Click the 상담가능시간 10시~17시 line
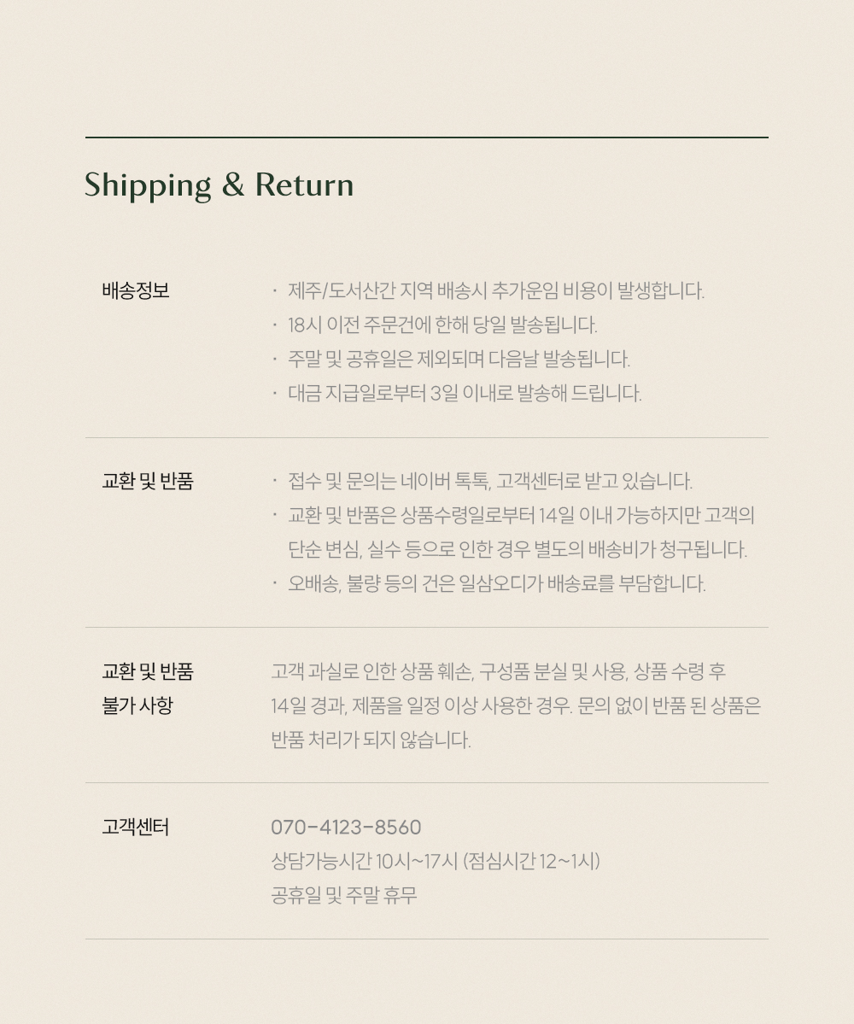This screenshot has width=854, height=1024. coord(436,861)
